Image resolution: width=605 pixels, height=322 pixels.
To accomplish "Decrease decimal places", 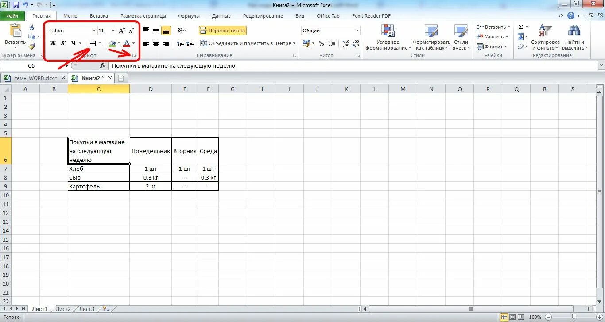I will pyautogui.click(x=356, y=43).
